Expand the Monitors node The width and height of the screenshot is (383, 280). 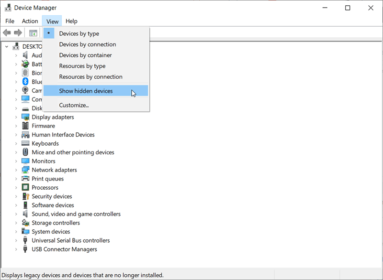point(16,162)
